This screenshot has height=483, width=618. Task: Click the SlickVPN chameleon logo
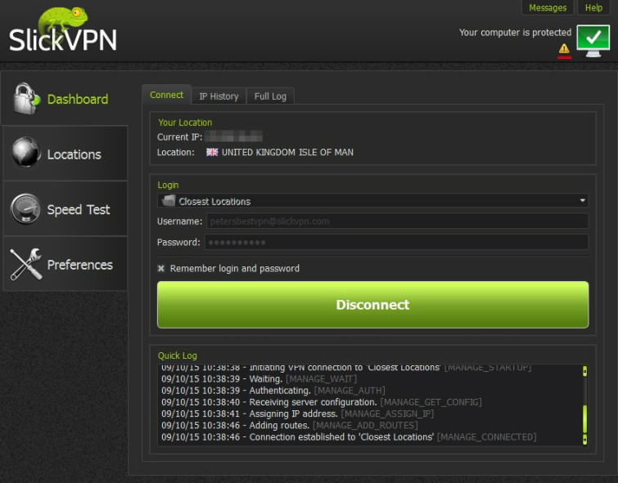point(63,31)
